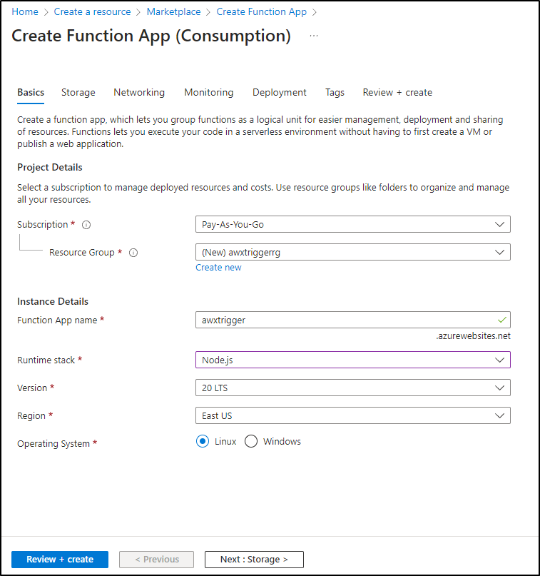Open the Subscription dropdown showing Pay-As-You-Go
The width and height of the screenshot is (540, 576).
click(353, 224)
